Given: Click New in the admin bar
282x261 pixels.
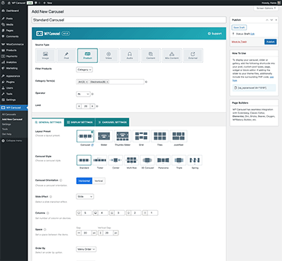Looking at the screenshot, I should point(48,3).
